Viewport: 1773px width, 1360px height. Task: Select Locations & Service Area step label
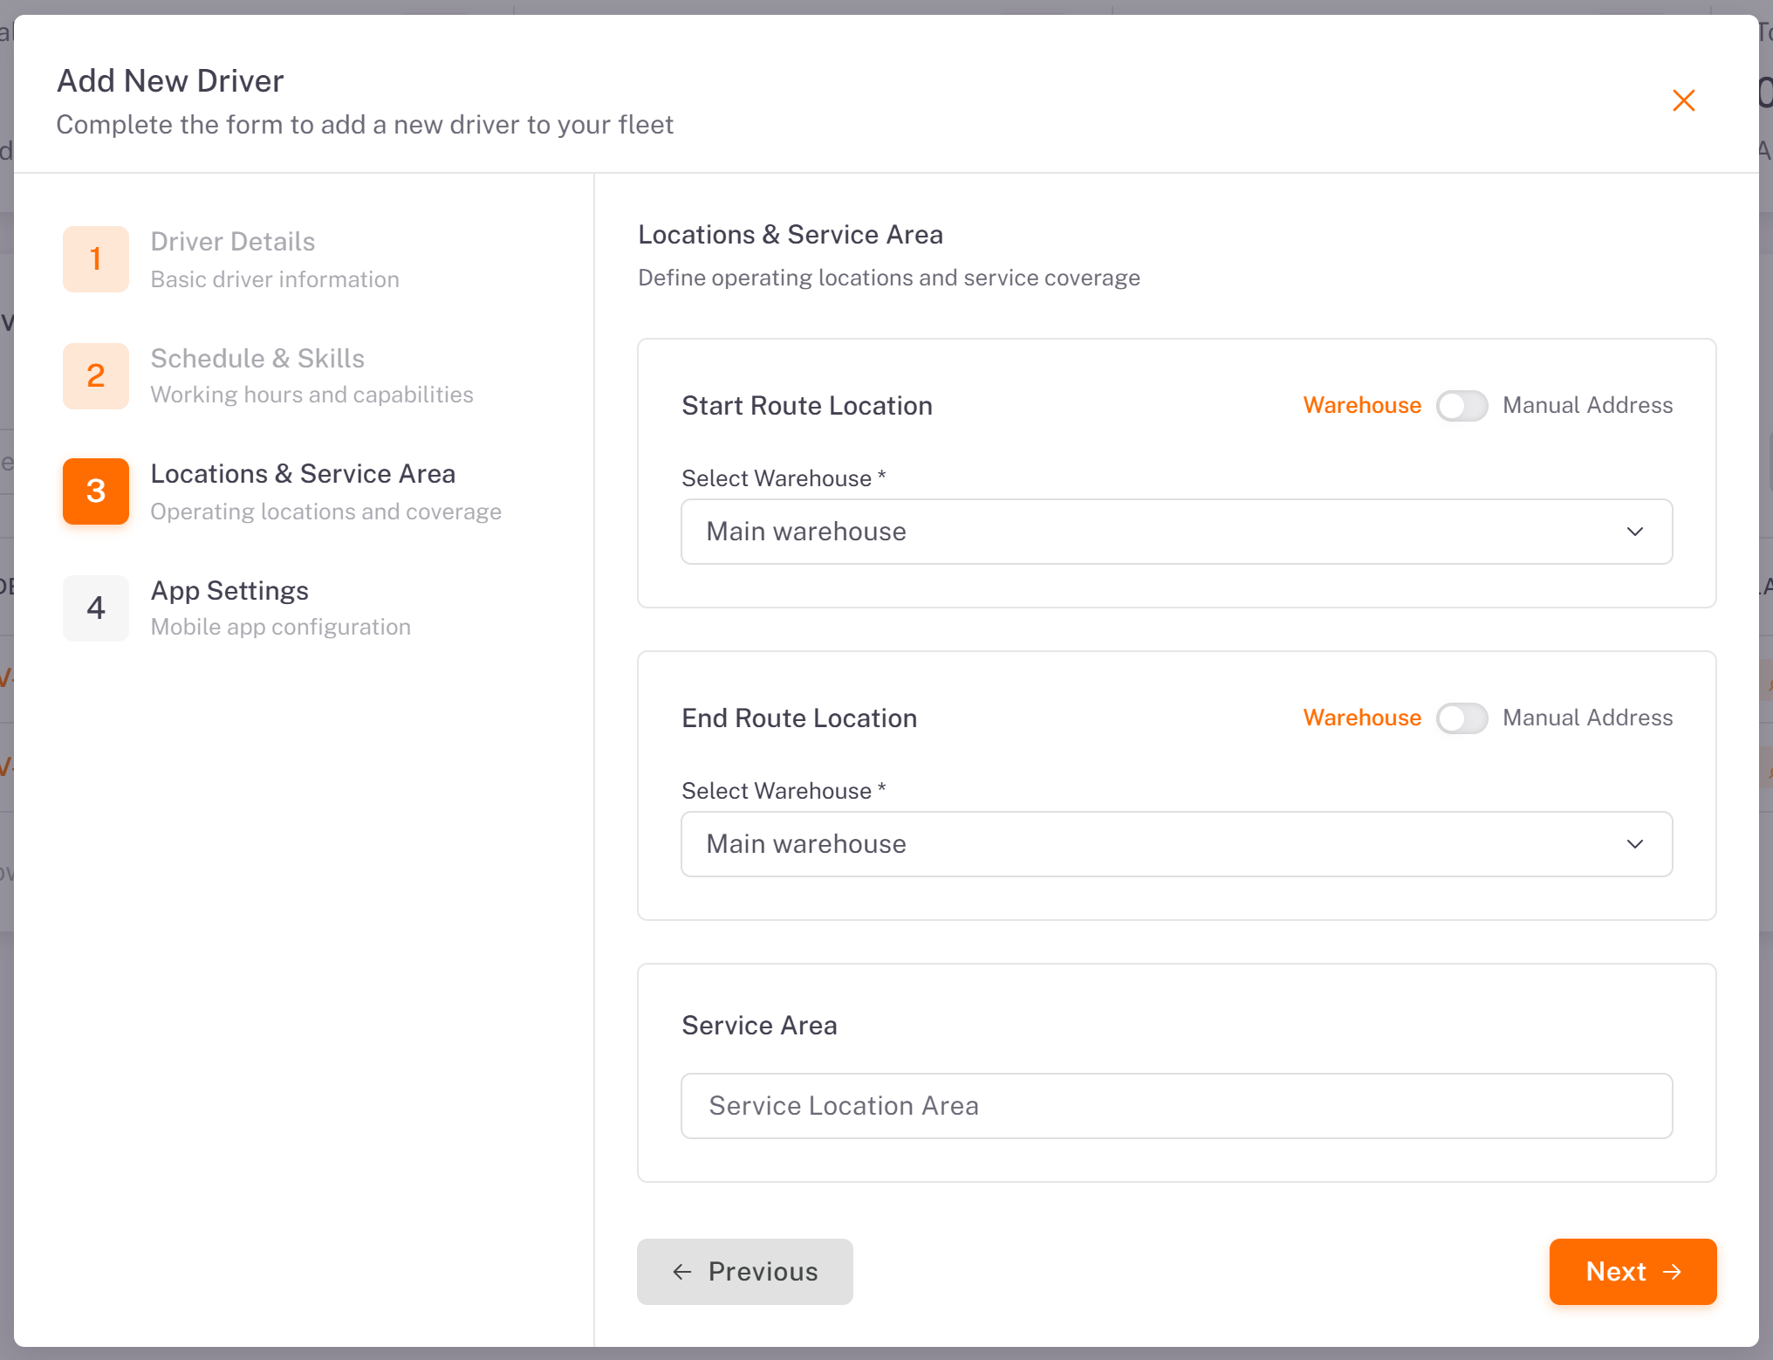tap(303, 474)
